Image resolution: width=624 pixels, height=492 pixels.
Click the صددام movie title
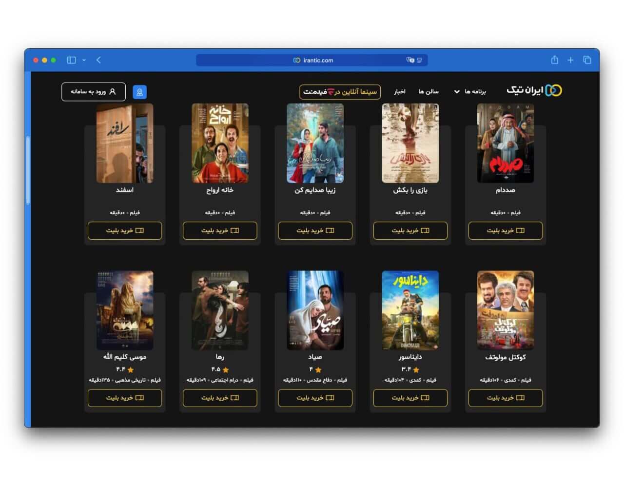click(x=506, y=190)
